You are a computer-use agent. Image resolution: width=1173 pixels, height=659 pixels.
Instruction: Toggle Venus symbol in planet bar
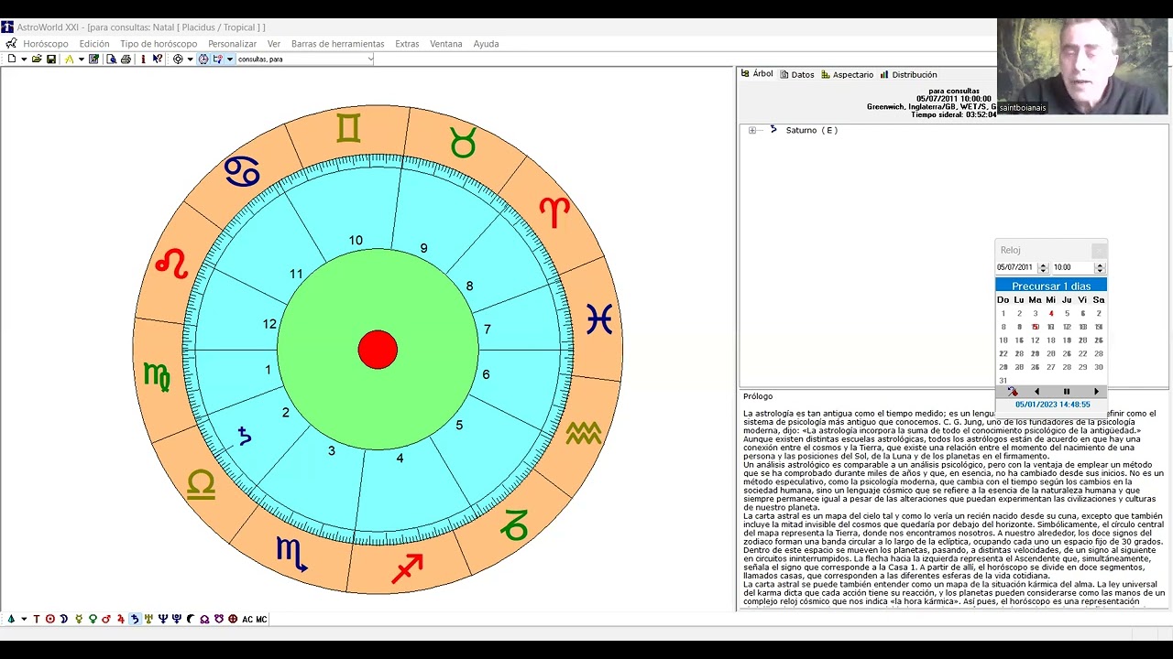coord(93,619)
